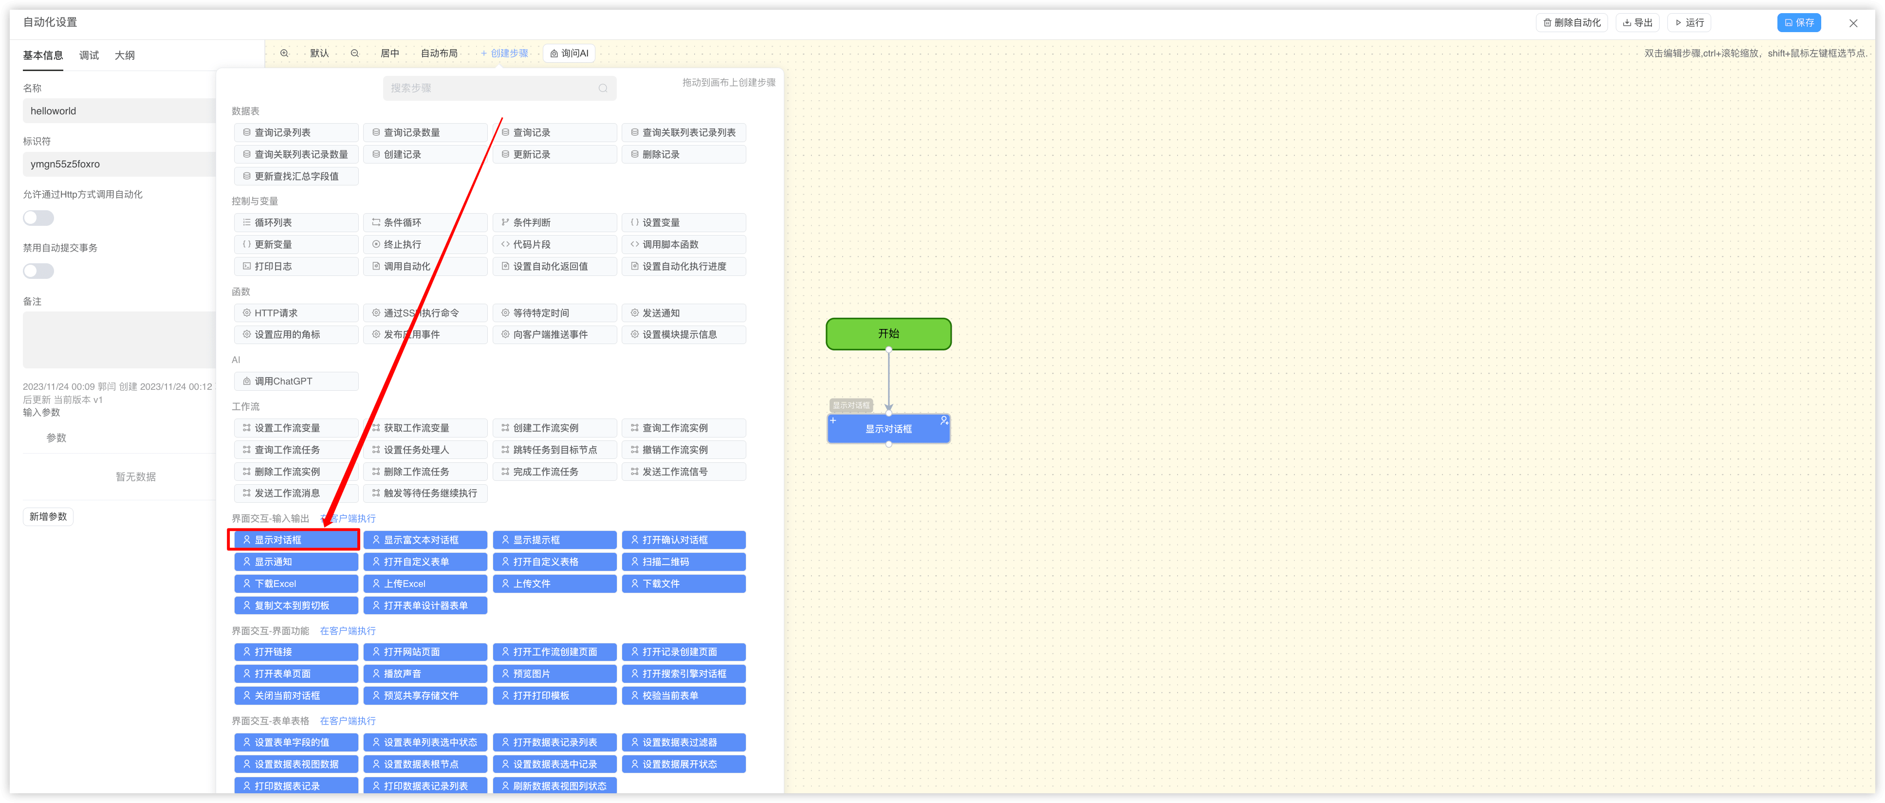Switch to the 调试 tab

pos(89,55)
